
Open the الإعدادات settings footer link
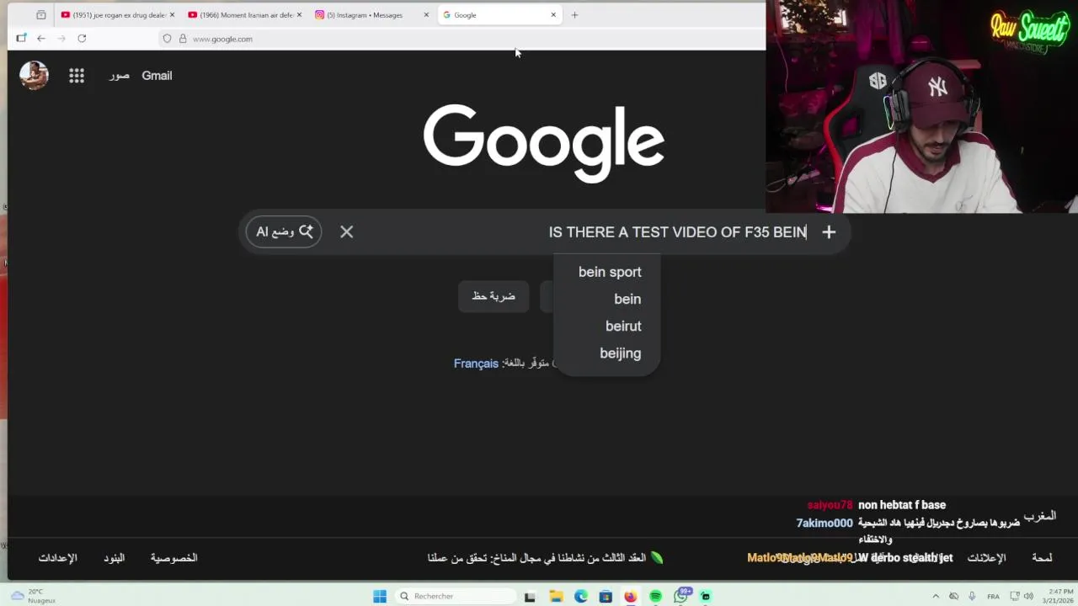click(x=57, y=558)
